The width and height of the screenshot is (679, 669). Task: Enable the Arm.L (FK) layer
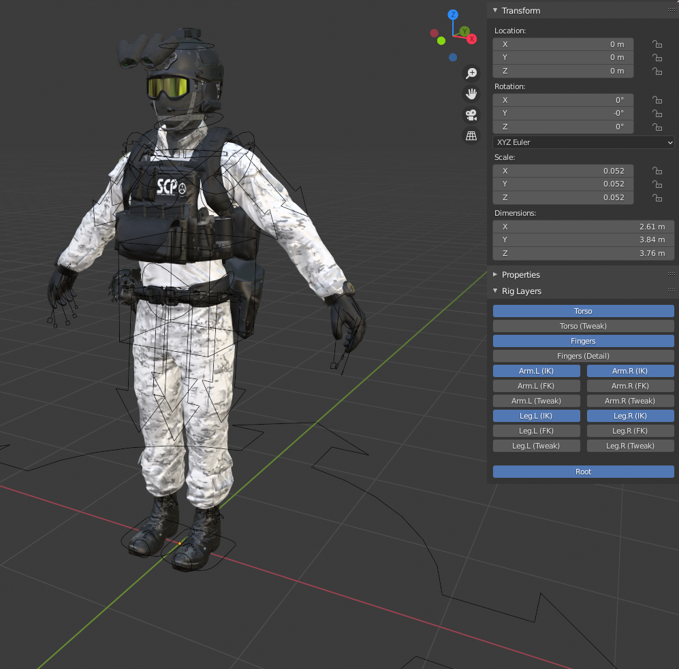click(x=537, y=386)
